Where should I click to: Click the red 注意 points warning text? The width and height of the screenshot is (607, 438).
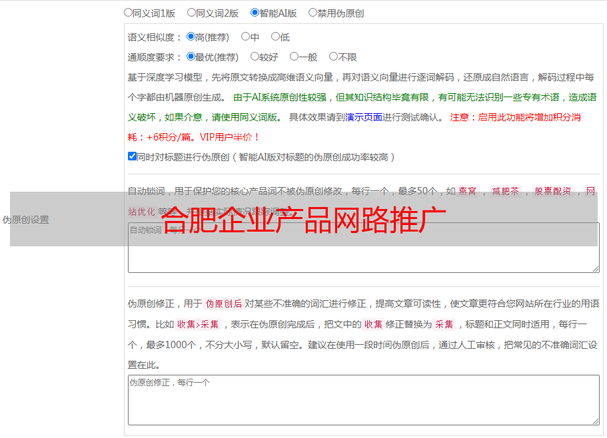[x=354, y=127]
